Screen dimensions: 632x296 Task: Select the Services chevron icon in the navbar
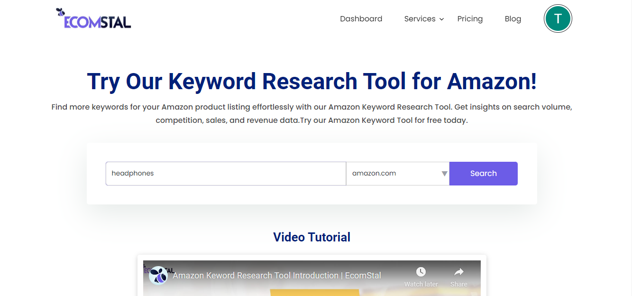[x=441, y=19]
